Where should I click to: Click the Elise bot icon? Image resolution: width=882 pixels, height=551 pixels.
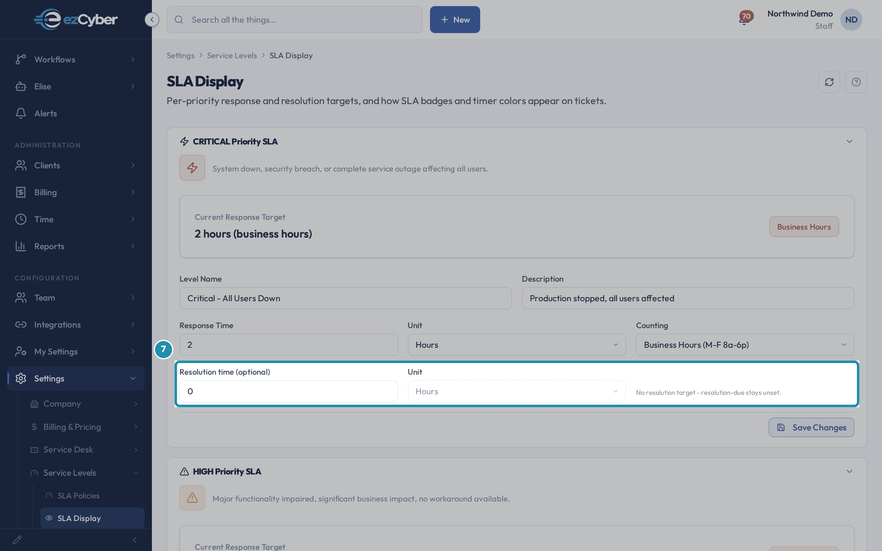(21, 86)
